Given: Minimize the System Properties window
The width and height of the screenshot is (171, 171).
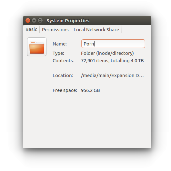Looking at the screenshot, I should point(34,21).
